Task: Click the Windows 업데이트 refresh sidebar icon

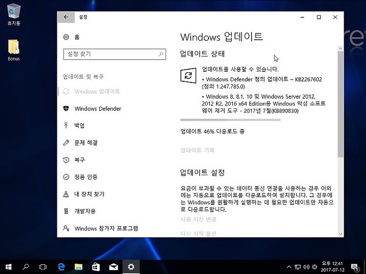Action: pos(66,92)
